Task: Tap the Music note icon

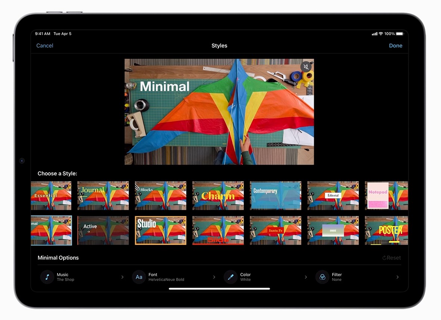Action: pos(47,277)
